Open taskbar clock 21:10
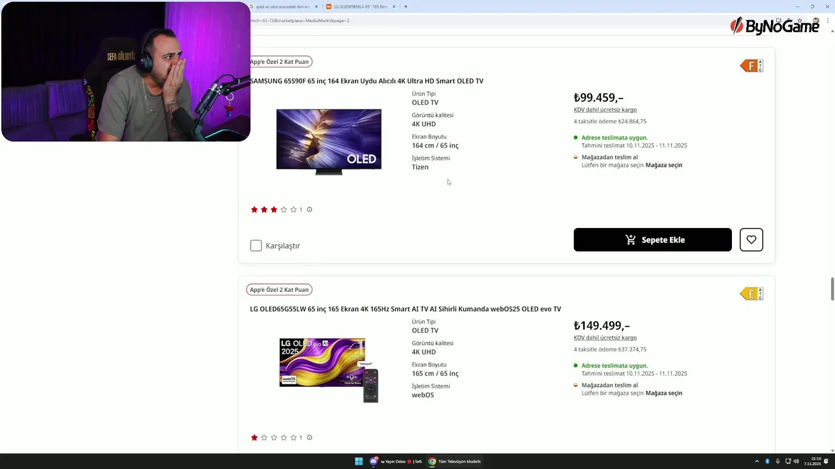 click(812, 461)
